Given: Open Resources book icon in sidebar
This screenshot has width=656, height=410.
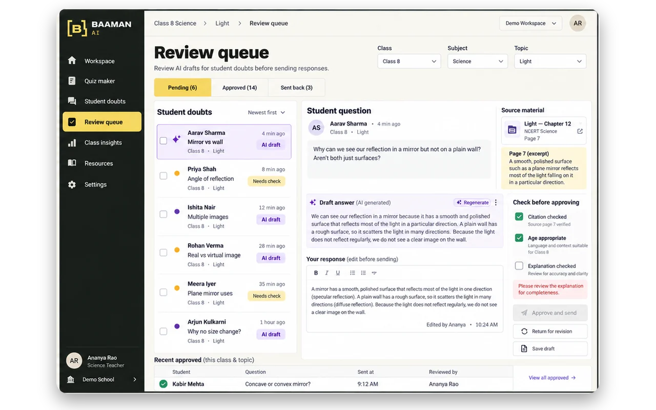Looking at the screenshot, I should [72, 163].
